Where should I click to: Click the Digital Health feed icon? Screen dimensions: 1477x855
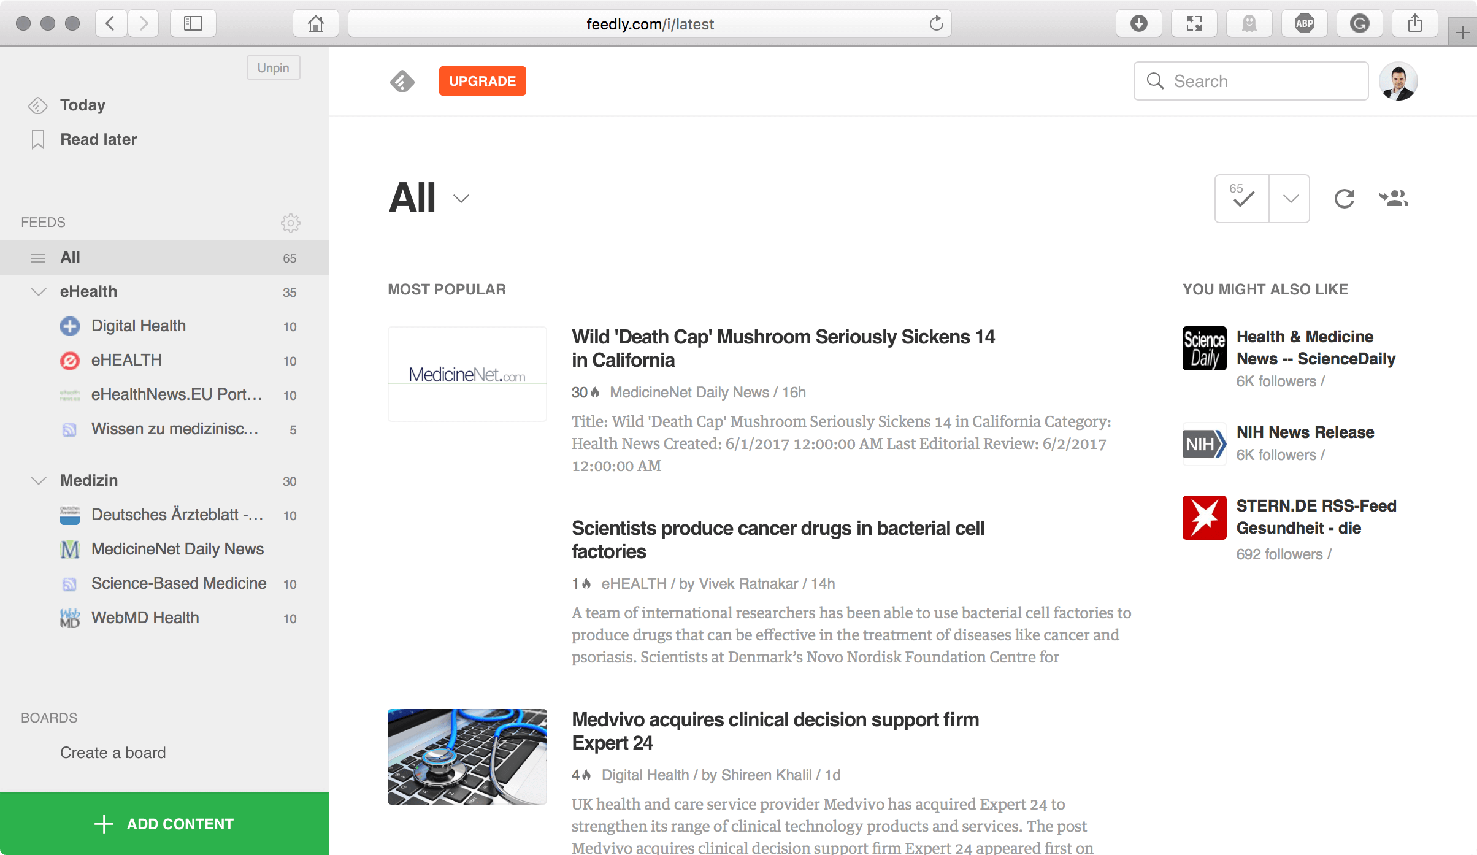coord(70,326)
